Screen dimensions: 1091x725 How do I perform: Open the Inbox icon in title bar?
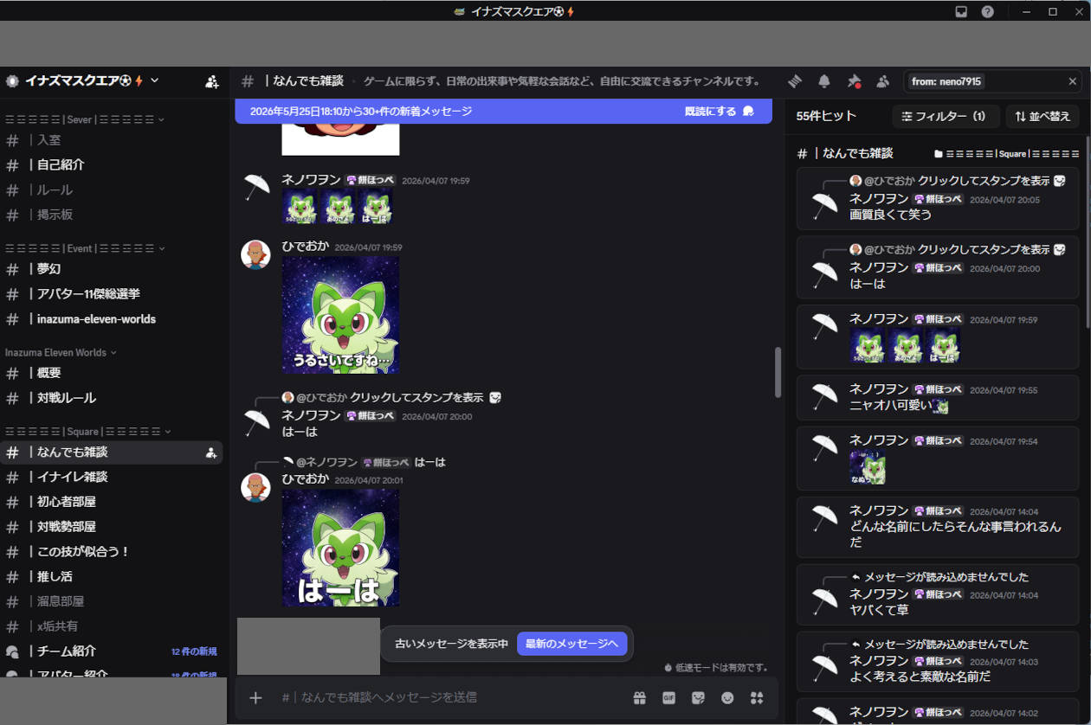pos(961,11)
